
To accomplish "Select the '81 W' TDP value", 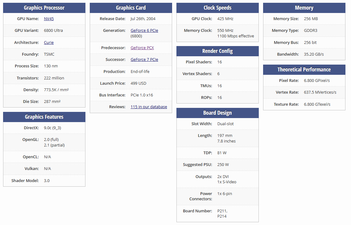I will coord(222,153).
